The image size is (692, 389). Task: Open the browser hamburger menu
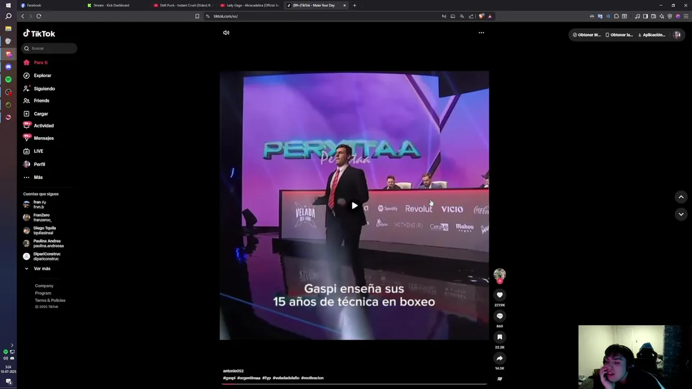coord(686,16)
